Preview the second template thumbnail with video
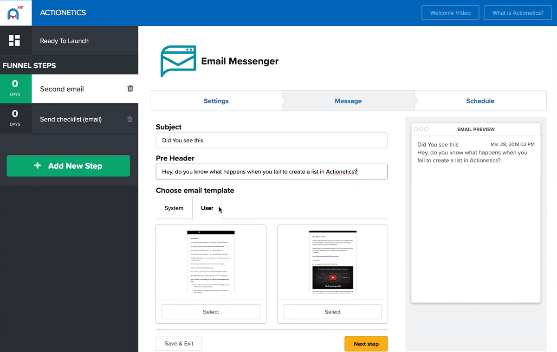The width and height of the screenshot is (557, 352). point(332,262)
